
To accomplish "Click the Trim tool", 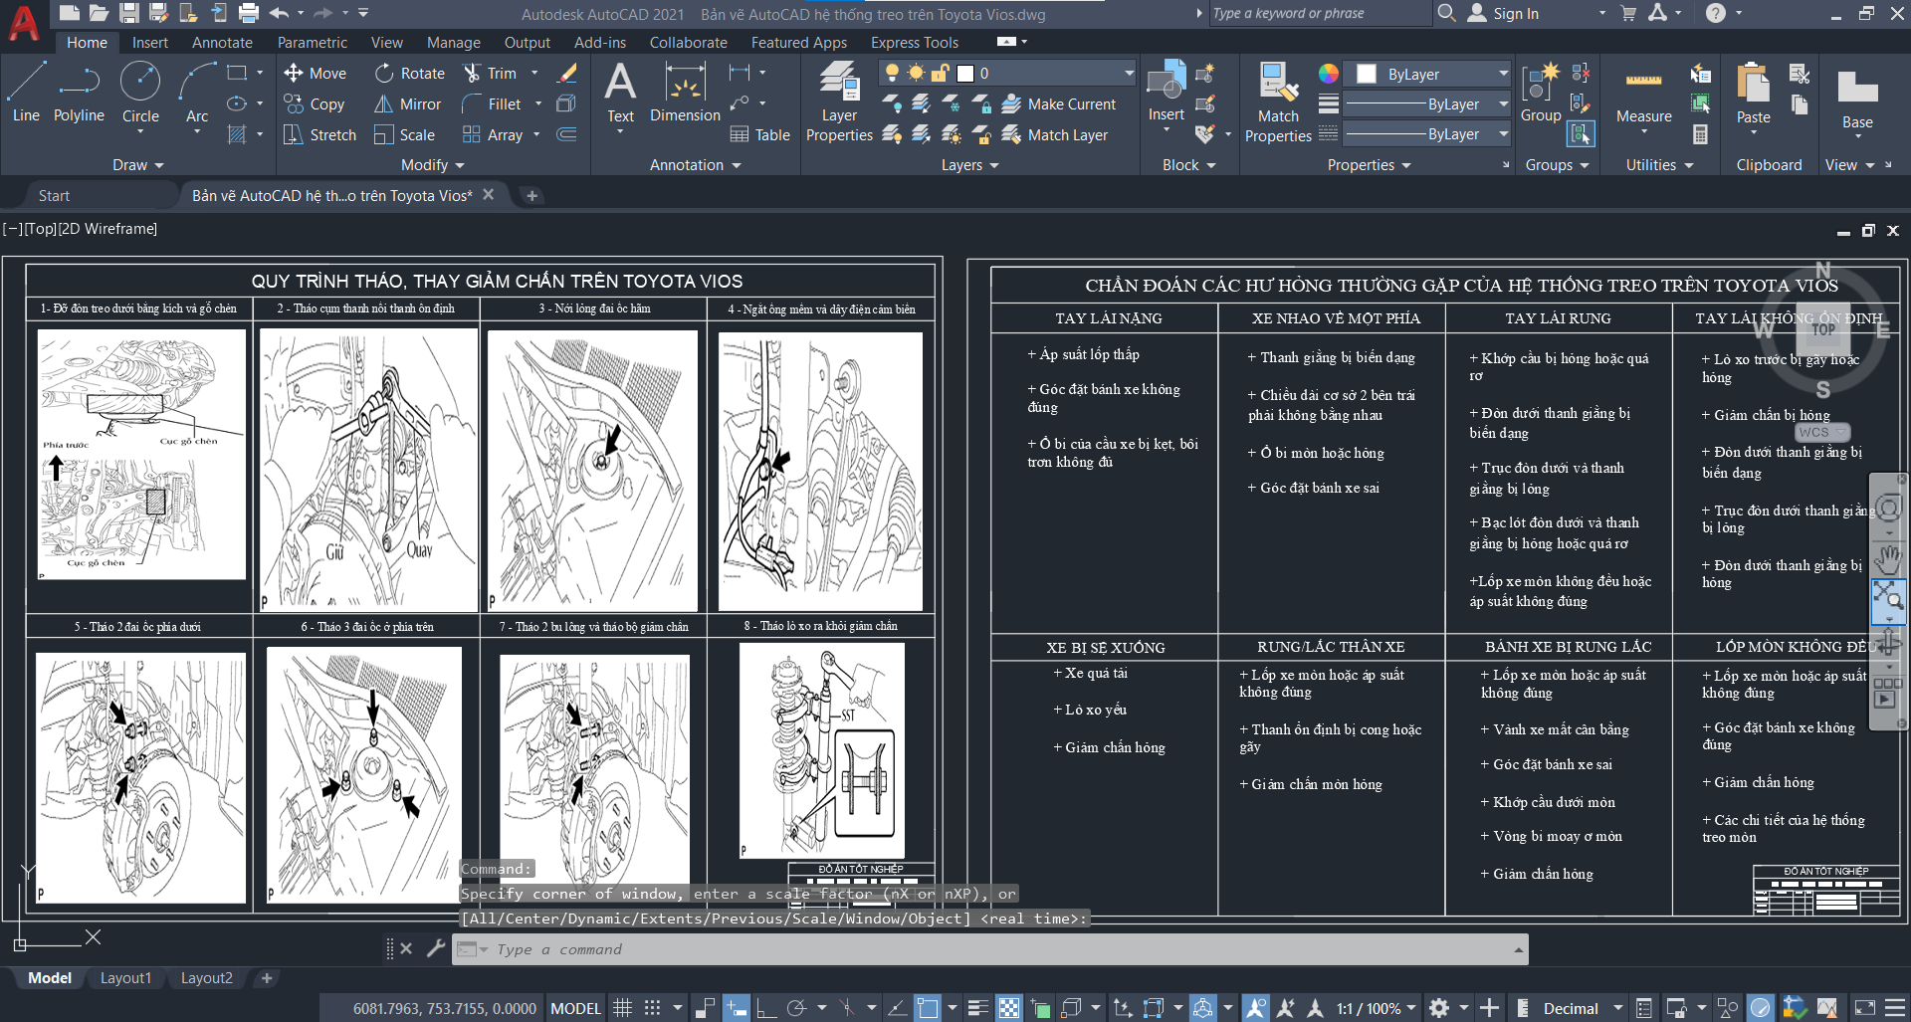I will point(490,73).
